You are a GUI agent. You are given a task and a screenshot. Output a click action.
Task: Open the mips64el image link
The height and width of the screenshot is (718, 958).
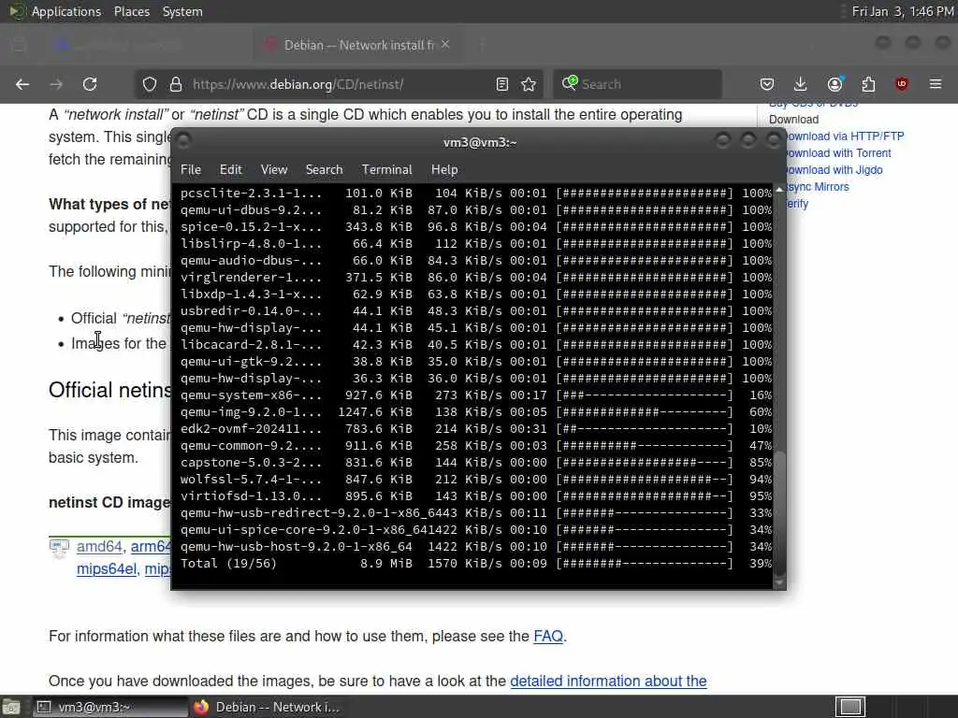[x=107, y=569]
